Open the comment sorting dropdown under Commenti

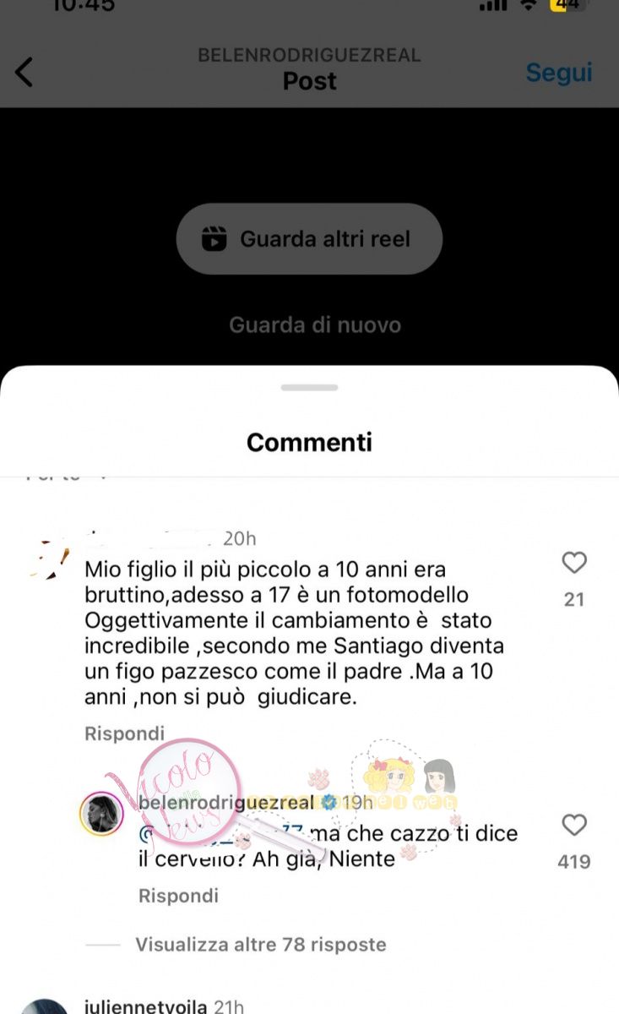[x=66, y=475]
